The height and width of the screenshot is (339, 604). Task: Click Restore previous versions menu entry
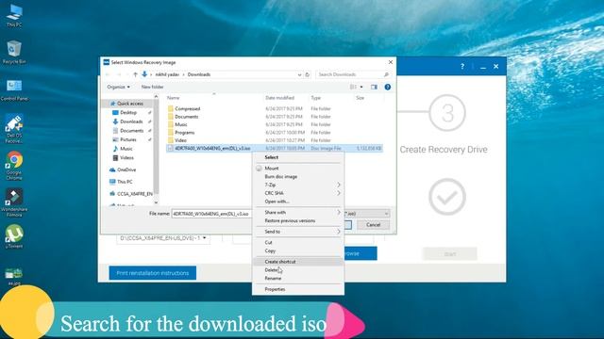(x=298, y=220)
